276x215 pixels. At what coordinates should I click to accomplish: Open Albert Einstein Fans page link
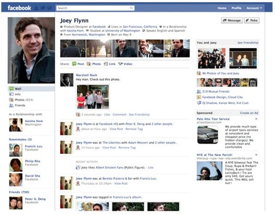109,167
